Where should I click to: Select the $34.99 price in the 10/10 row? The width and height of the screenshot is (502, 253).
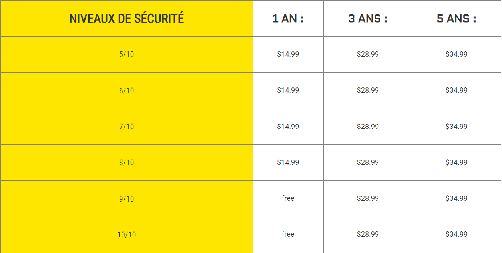point(456,234)
